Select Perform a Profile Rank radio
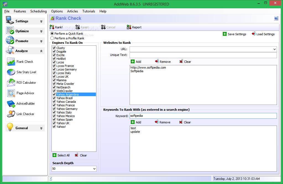The width and height of the screenshot is (283, 184). click(x=52, y=38)
